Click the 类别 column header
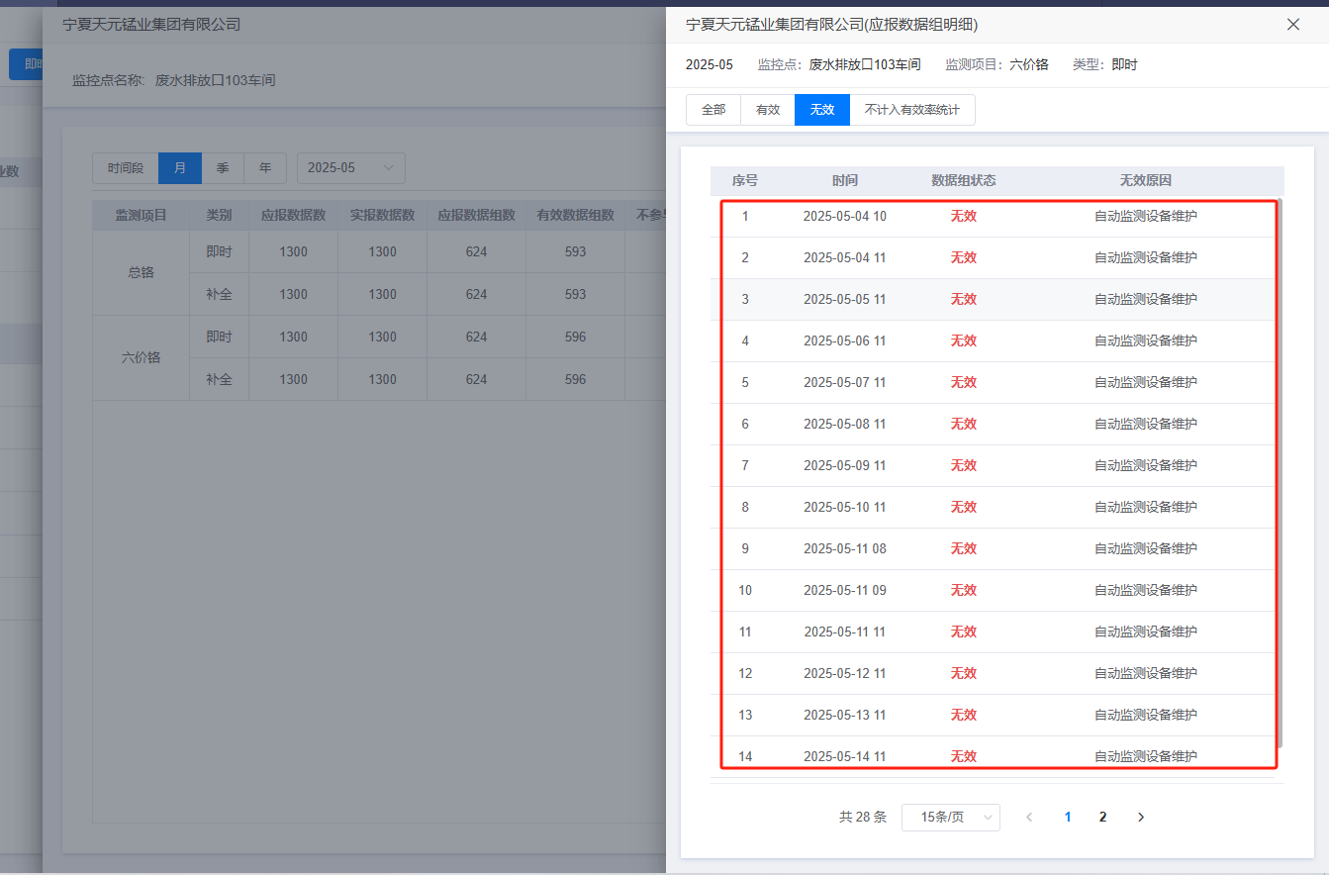 click(x=219, y=215)
